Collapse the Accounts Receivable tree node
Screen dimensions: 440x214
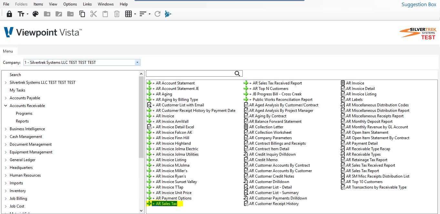tap(6, 106)
